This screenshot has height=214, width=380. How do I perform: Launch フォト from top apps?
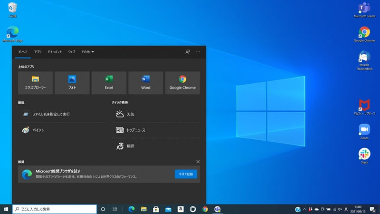[72, 83]
